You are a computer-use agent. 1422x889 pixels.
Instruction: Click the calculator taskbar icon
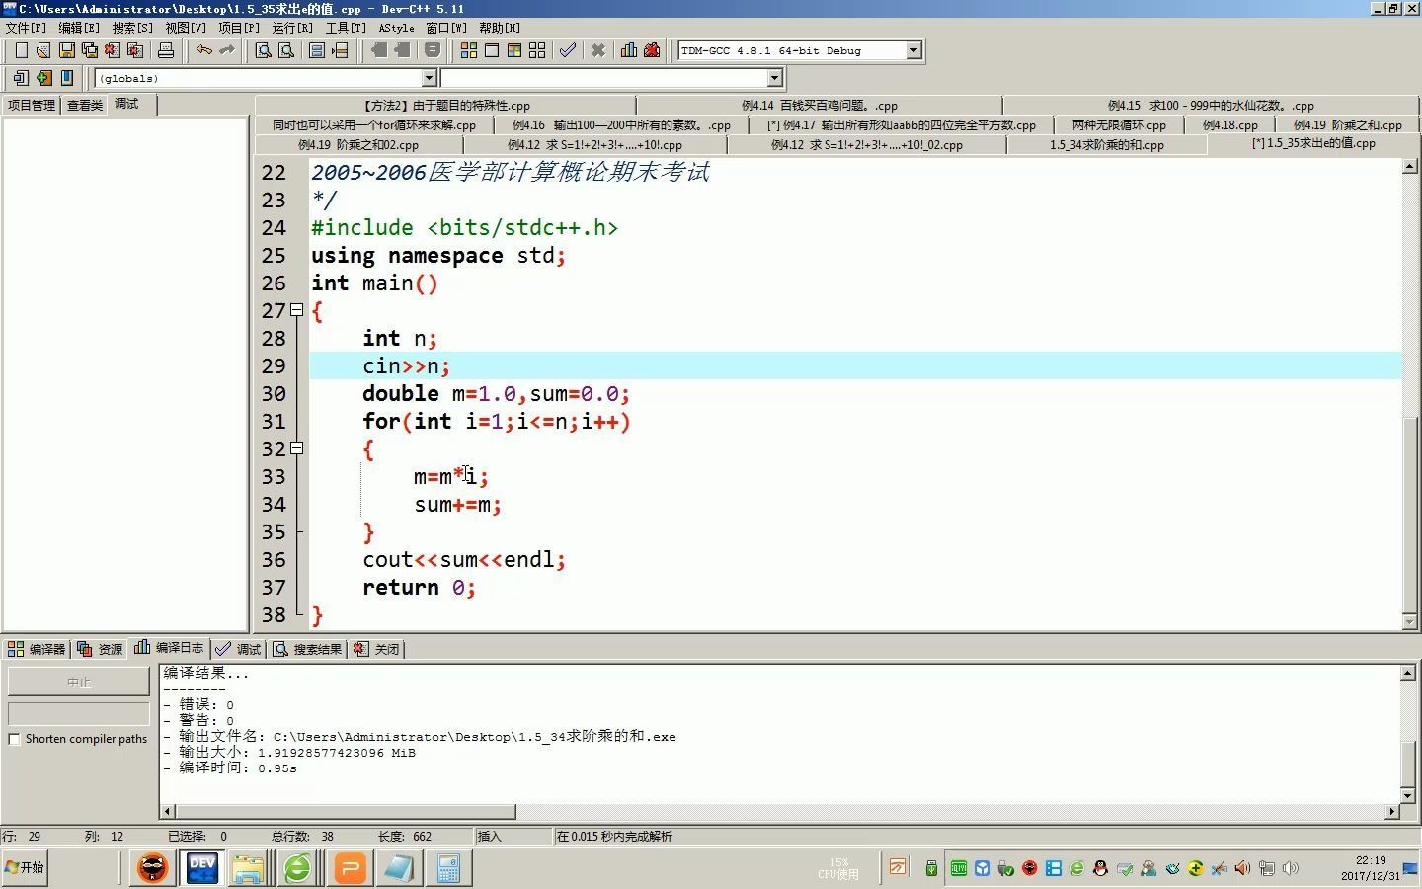[x=448, y=868]
